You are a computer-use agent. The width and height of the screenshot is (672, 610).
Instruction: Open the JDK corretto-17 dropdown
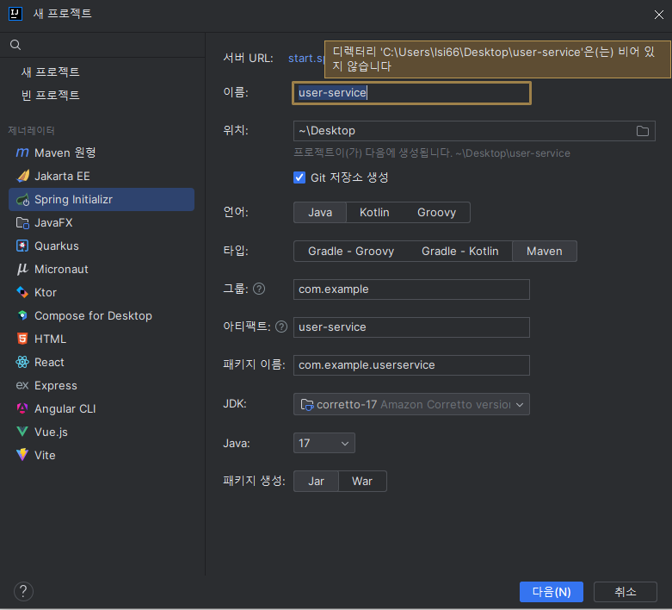coord(411,404)
